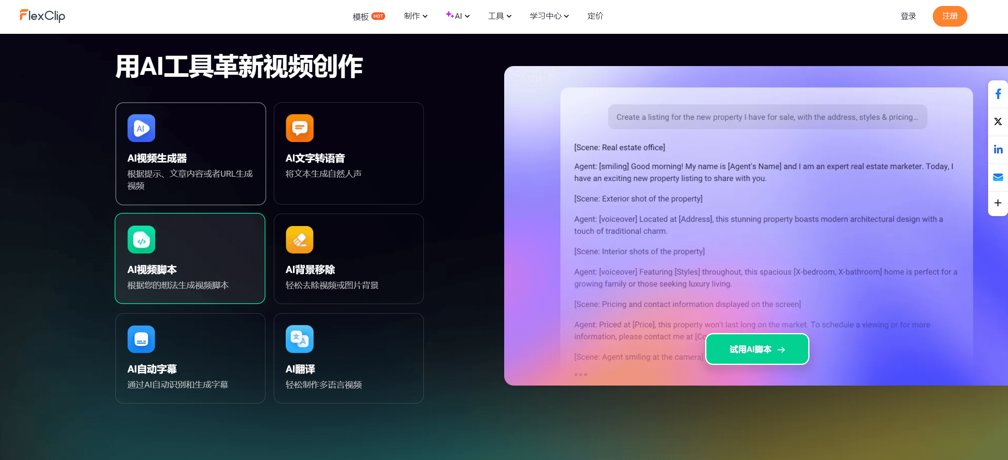Share the page via the Facebook sidebar icon

pos(998,94)
